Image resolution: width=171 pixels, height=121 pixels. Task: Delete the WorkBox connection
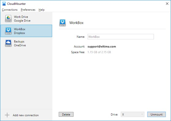point(66,114)
